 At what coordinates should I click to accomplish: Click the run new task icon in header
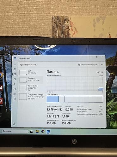tap(79, 65)
